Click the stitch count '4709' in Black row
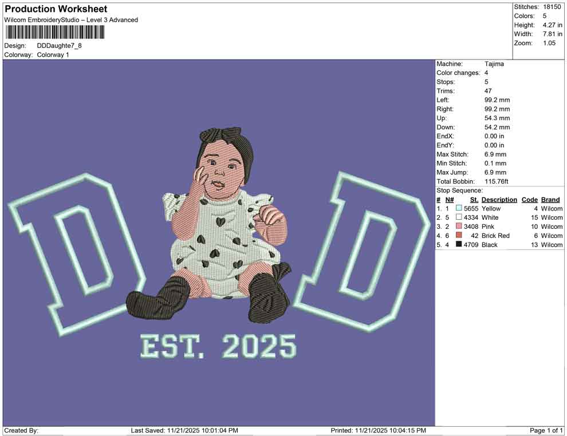567x436 pixels. [471, 244]
